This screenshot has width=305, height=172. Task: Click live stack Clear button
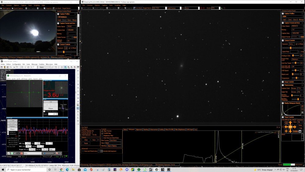pos(86,140)
